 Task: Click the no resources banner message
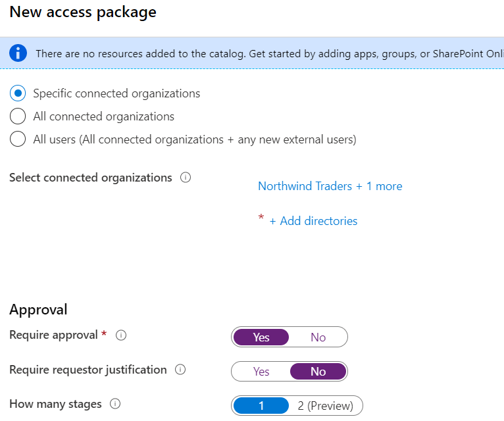coord(263,53)
